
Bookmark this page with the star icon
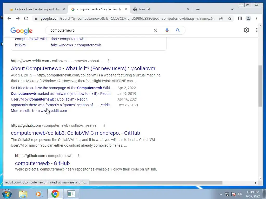click(230, 18)
